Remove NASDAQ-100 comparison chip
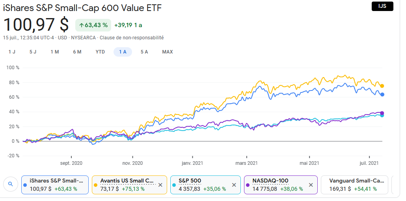 coord(311,185)
